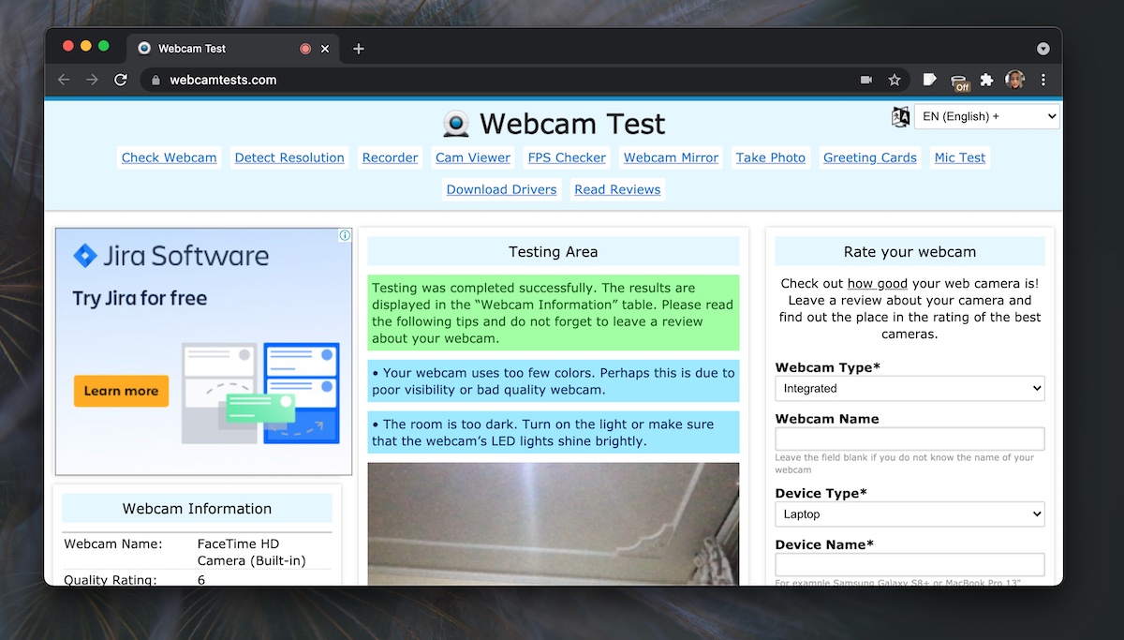1124x640 pixels.
Task: Open the EN (English) language dropdown
Action: click(987, 116)
